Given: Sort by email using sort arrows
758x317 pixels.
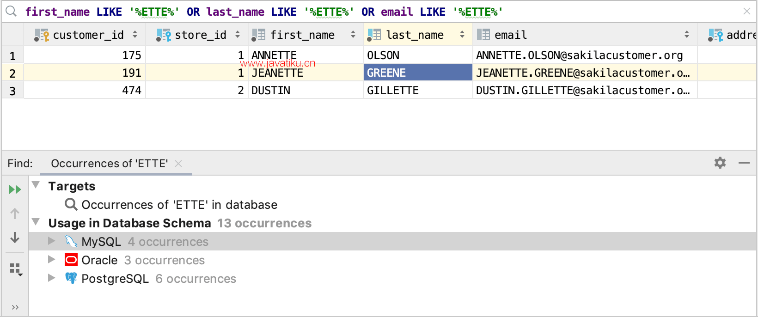Looking at the screenshot, I should click(687, 35).
